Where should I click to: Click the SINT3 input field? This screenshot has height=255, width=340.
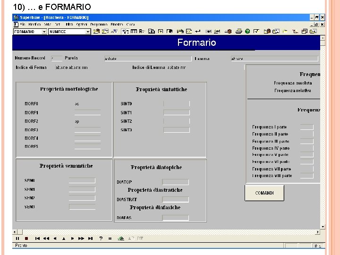coord(177,130)
